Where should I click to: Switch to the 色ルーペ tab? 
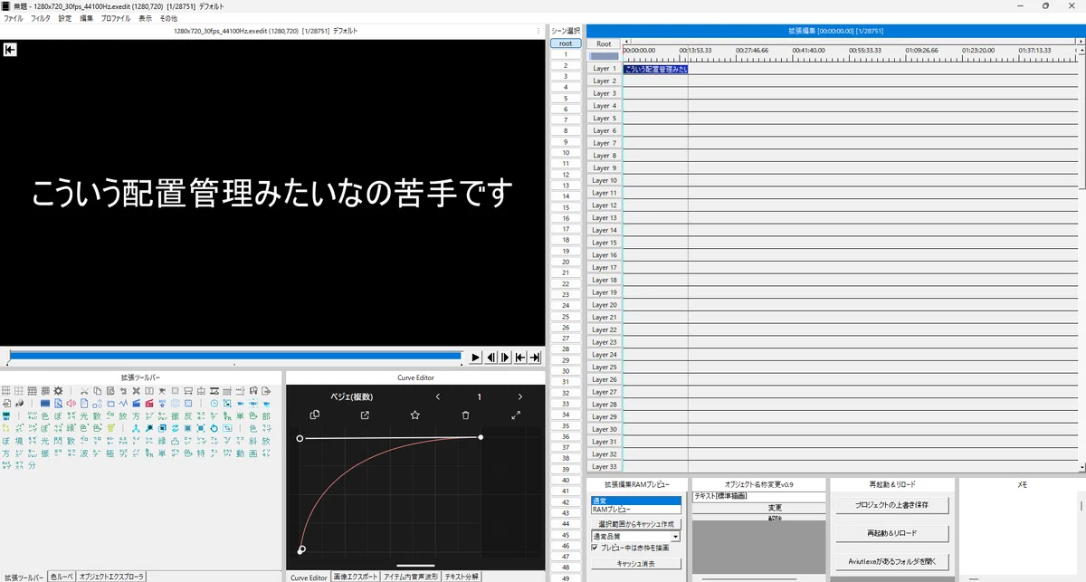pos(61,577)
